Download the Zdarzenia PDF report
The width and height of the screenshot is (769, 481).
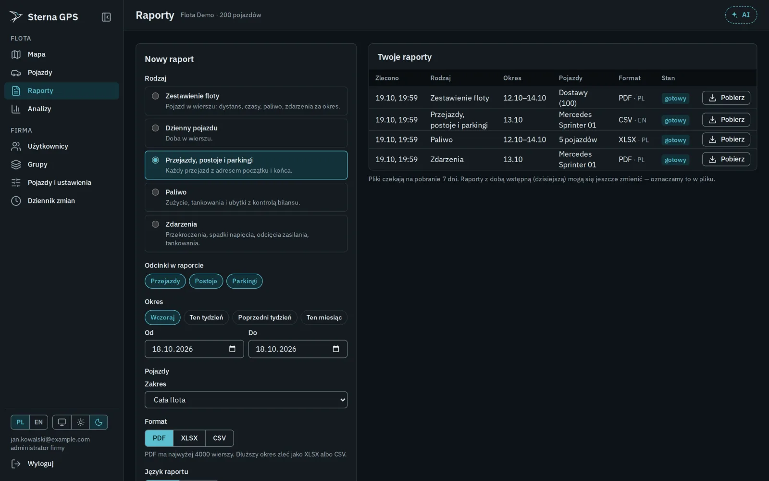click(x=726, y=159)
